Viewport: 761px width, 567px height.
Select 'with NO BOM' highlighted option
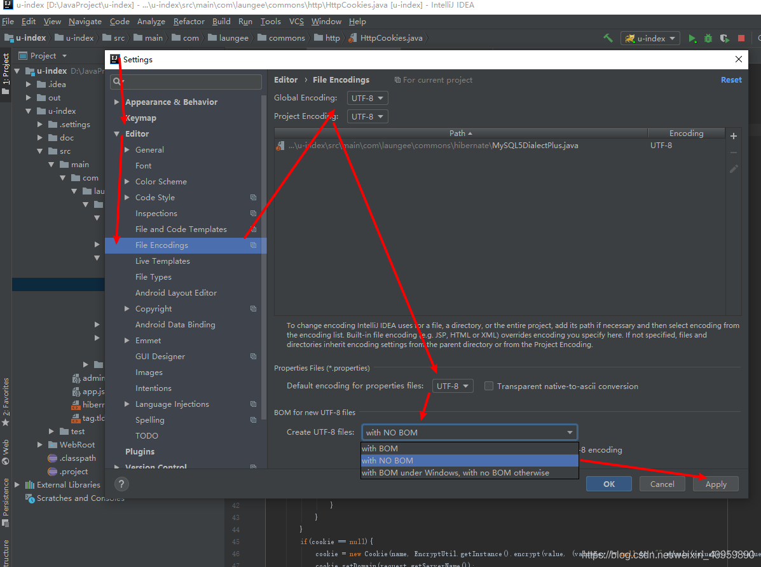(x=470, y=461)
